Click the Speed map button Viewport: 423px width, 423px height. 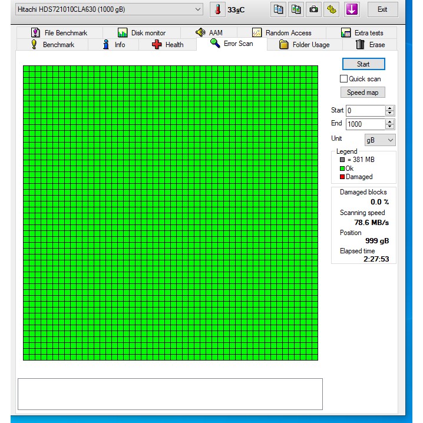362,92
